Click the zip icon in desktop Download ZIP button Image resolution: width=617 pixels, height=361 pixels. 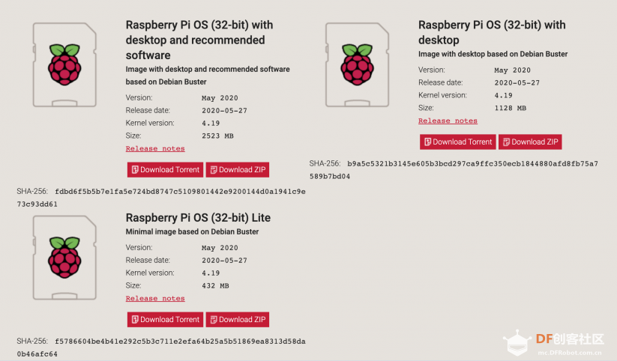pyautogui.click(x=507, y=142)
